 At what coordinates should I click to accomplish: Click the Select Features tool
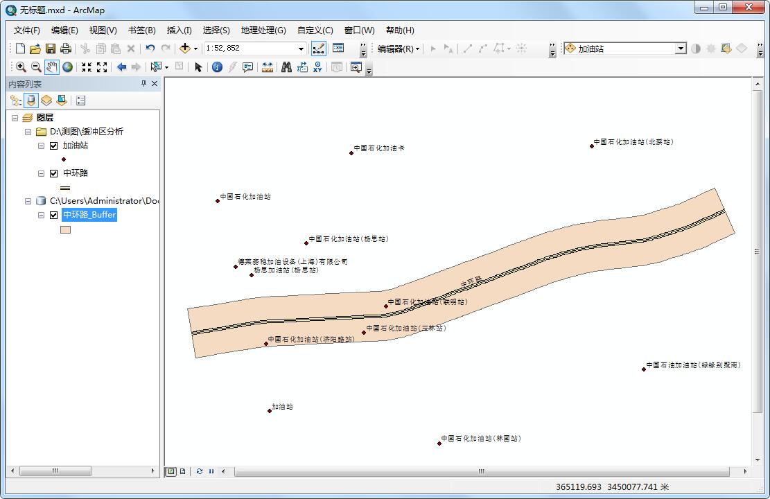156,67
